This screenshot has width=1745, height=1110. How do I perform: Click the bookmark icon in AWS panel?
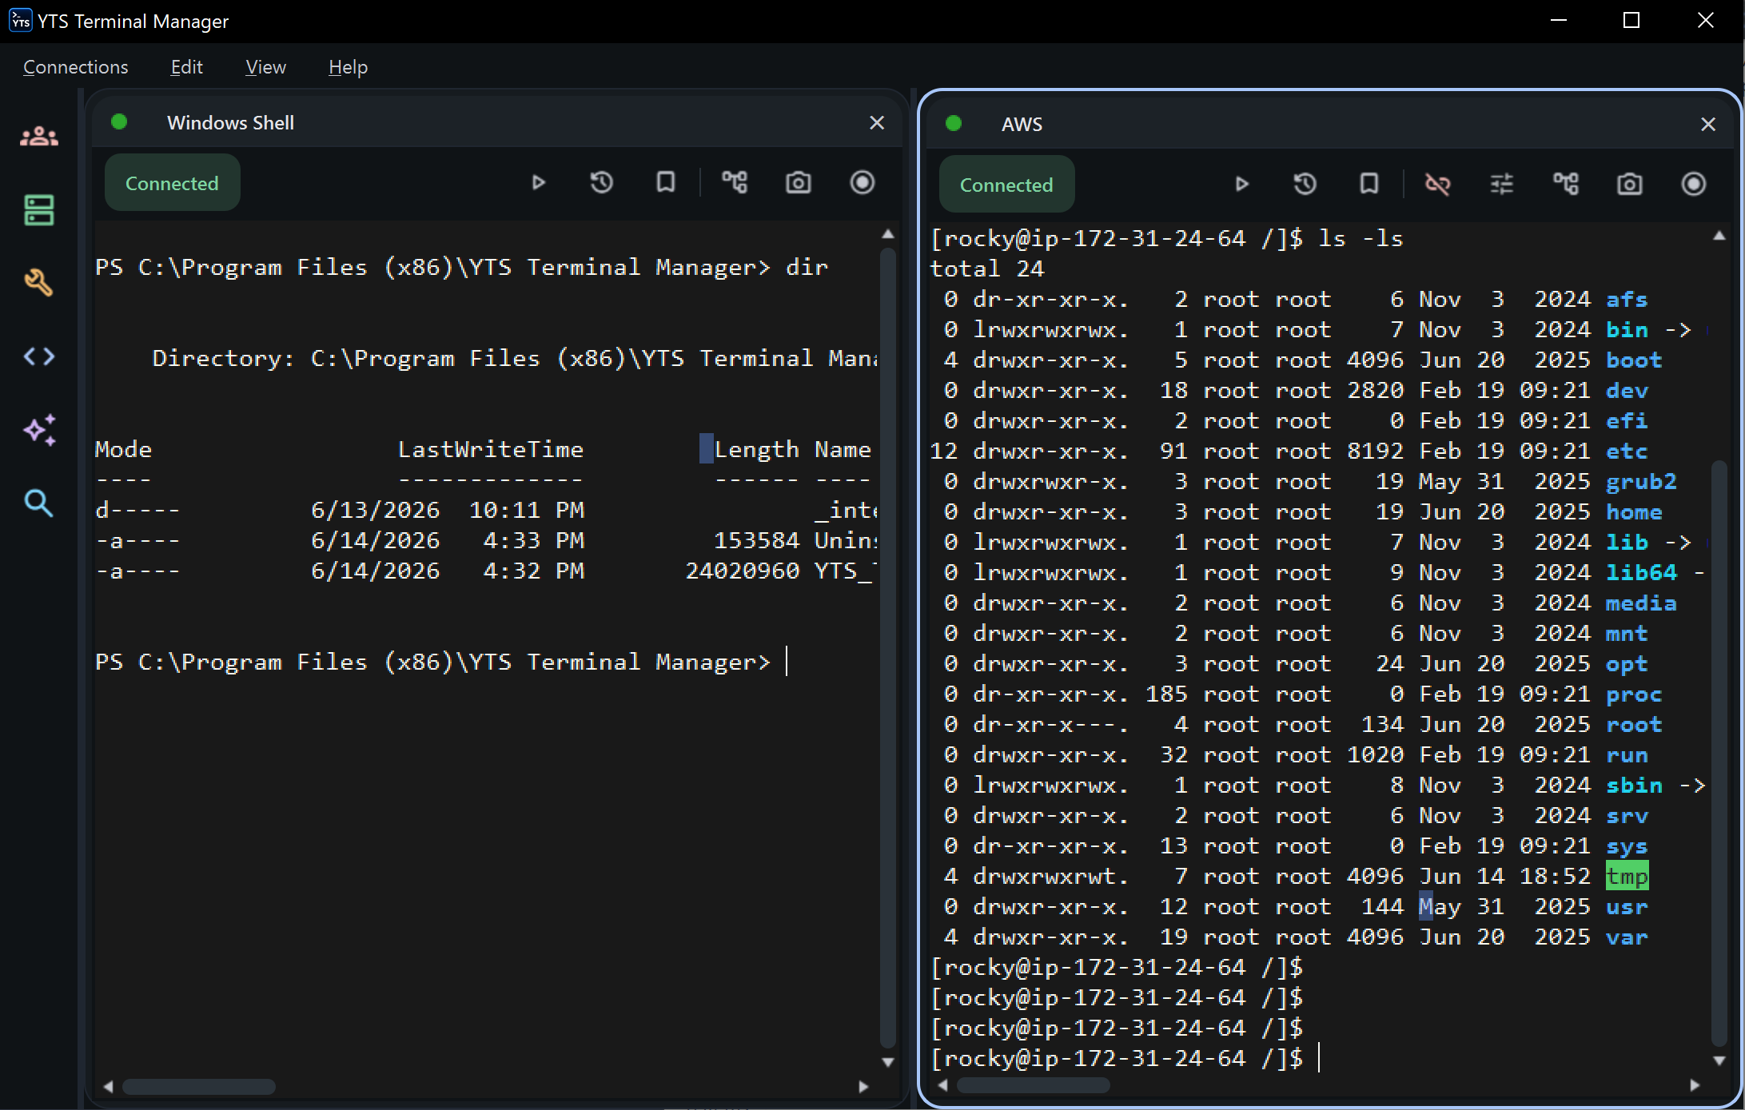(1369, 184)
